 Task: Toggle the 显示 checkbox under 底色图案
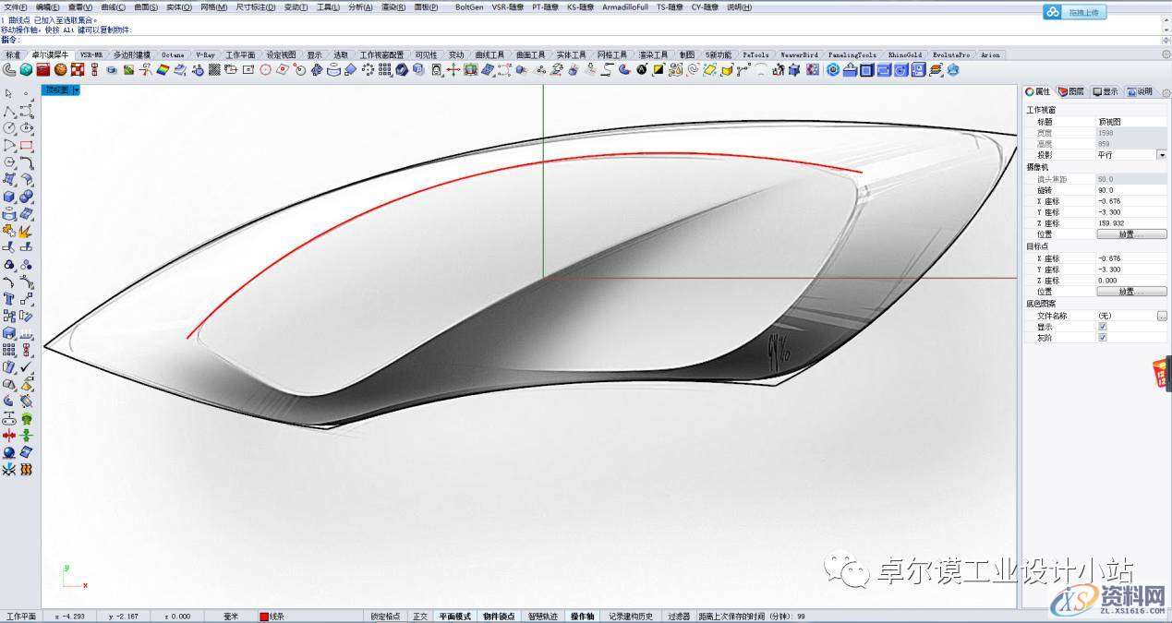pos(1102,327)
